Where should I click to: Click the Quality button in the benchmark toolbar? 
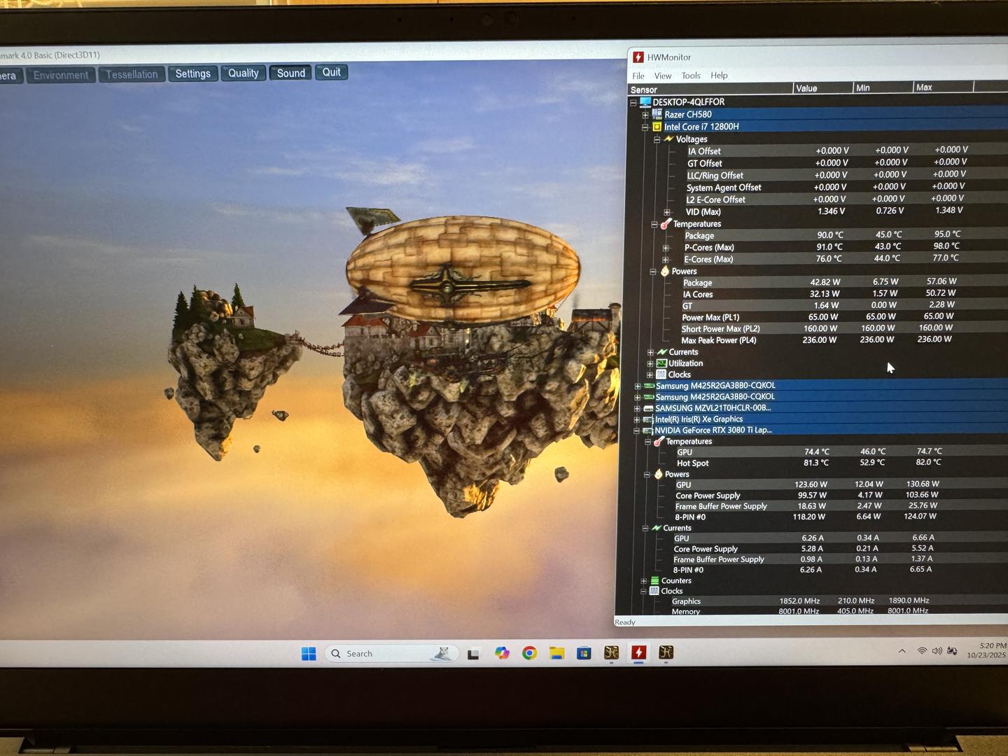(x=243, y=73)
